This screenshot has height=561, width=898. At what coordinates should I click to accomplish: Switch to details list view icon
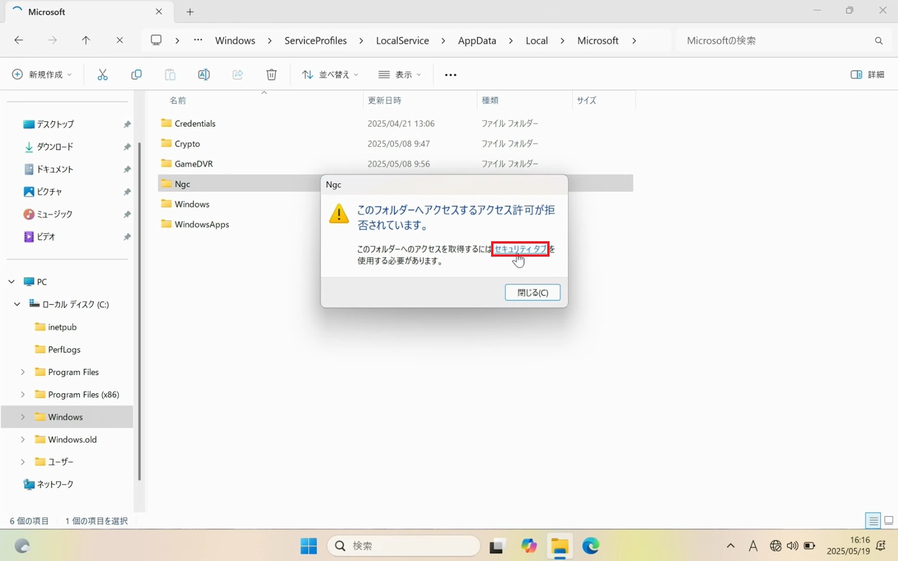(x=873, y=520)
